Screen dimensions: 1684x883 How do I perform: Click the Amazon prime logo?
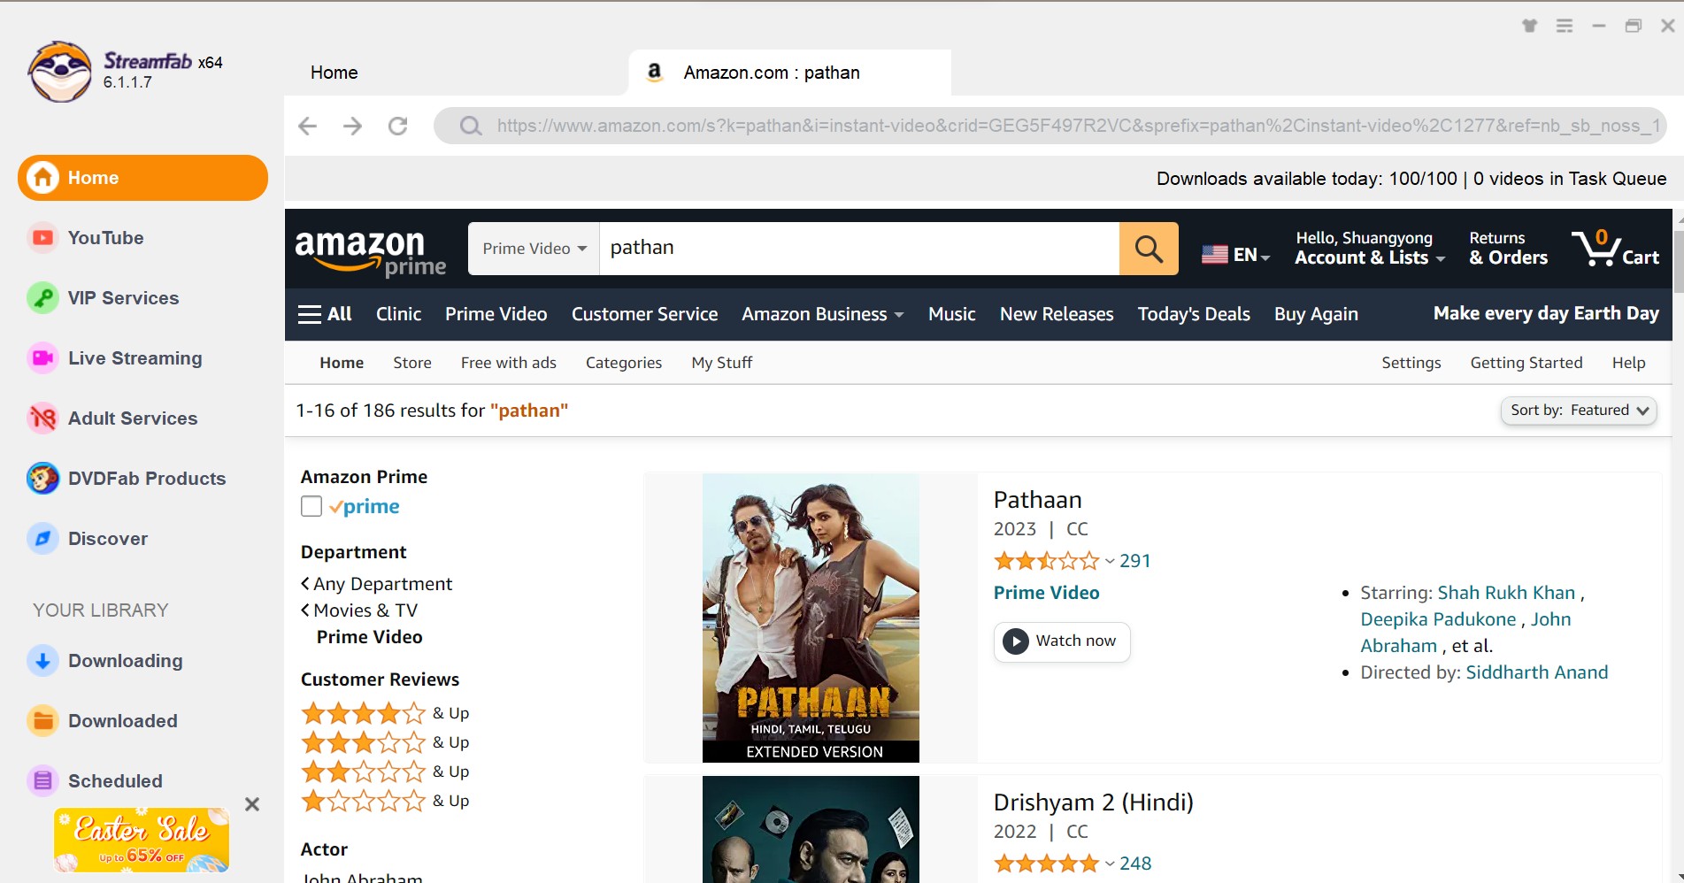[x=370, y=252]
